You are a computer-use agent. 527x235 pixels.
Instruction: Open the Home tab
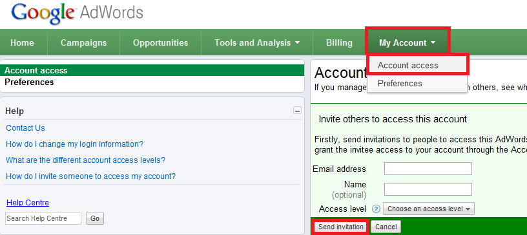click(22, 43)
